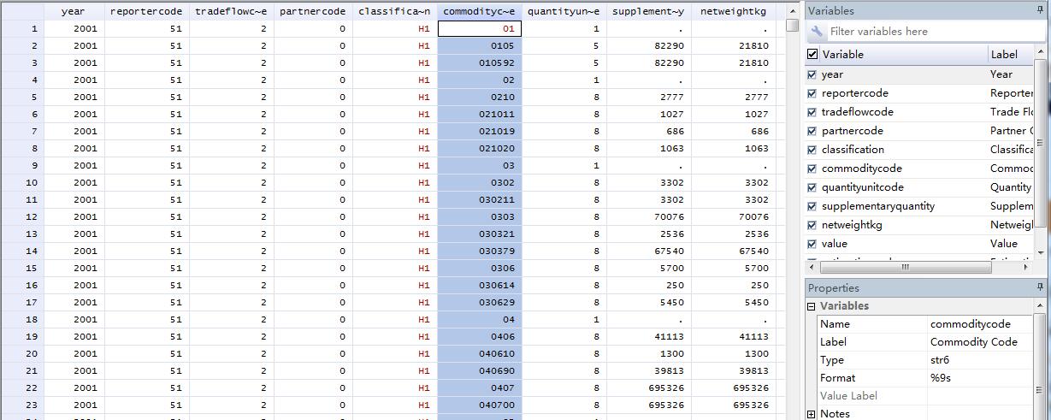1051x420 pixels.
Task: Select row number 10 header
Action: 21,182
